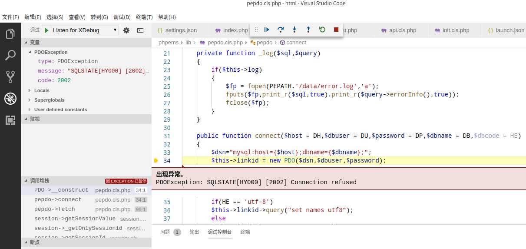This screenshot has width=526, height=249.
Task: Collapse the 监视 section
Action: pyautogui.click(x=86, y=119)
